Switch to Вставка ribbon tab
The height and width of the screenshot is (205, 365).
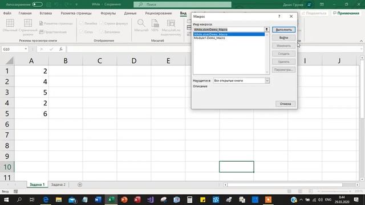tap(46, 13)
